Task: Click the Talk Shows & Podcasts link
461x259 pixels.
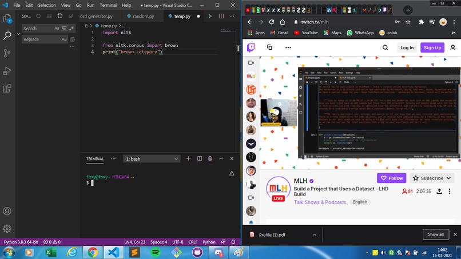Action: (320, 202)
